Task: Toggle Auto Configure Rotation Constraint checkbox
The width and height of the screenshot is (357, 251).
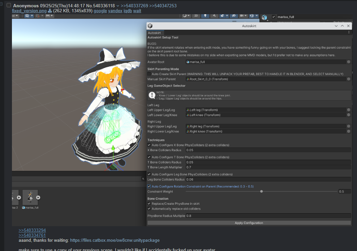Action: click(149, 186)
